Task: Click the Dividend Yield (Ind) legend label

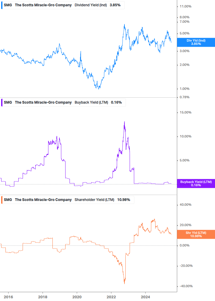Action: (91, 5)
